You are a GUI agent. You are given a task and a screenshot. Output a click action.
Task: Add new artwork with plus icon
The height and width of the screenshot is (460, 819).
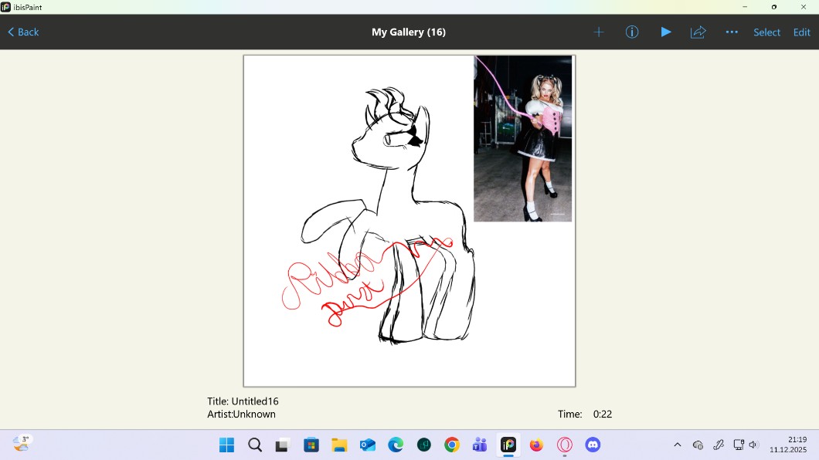click(x=599, y=32)
